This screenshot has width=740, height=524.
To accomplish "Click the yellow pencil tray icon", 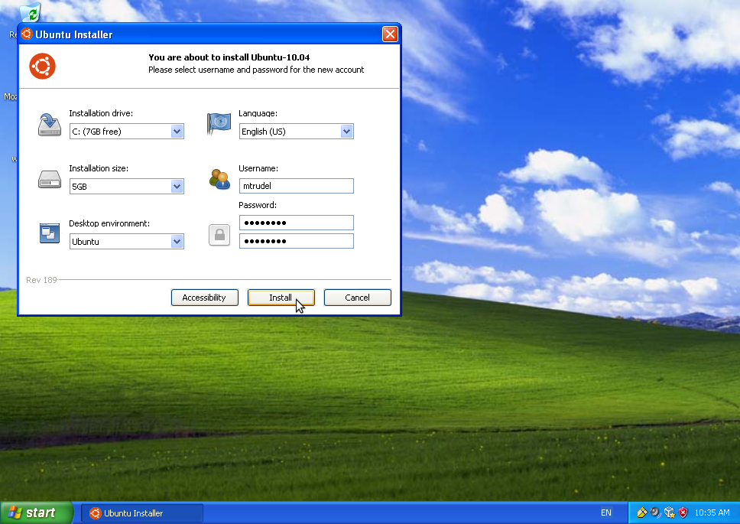I will (x=642, y=513).
